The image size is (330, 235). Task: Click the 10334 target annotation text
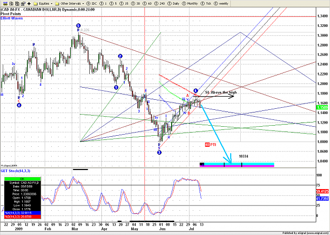[x=243, y=156]
